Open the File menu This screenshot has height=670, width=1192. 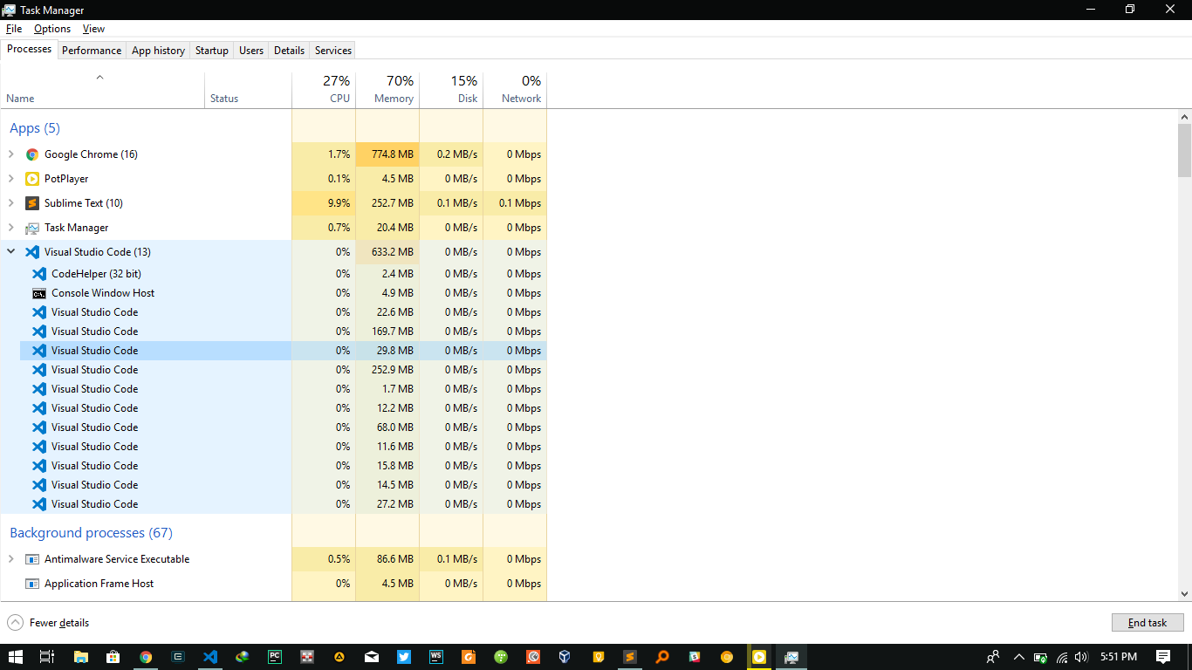point(14,29)
